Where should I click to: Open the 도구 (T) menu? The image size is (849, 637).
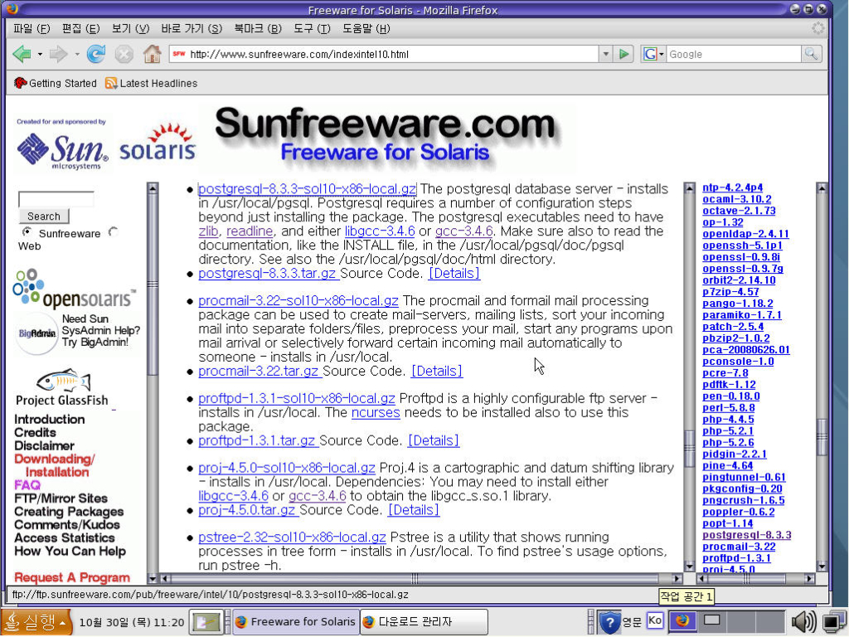312,28
